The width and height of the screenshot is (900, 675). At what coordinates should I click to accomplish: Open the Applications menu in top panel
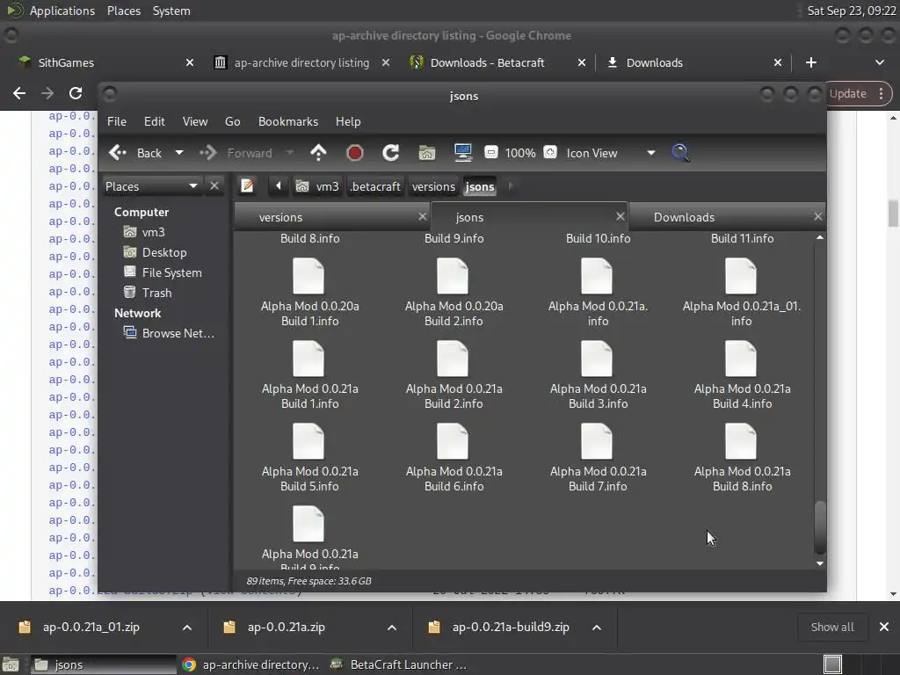pyautogui.click(x=62, y=11)
